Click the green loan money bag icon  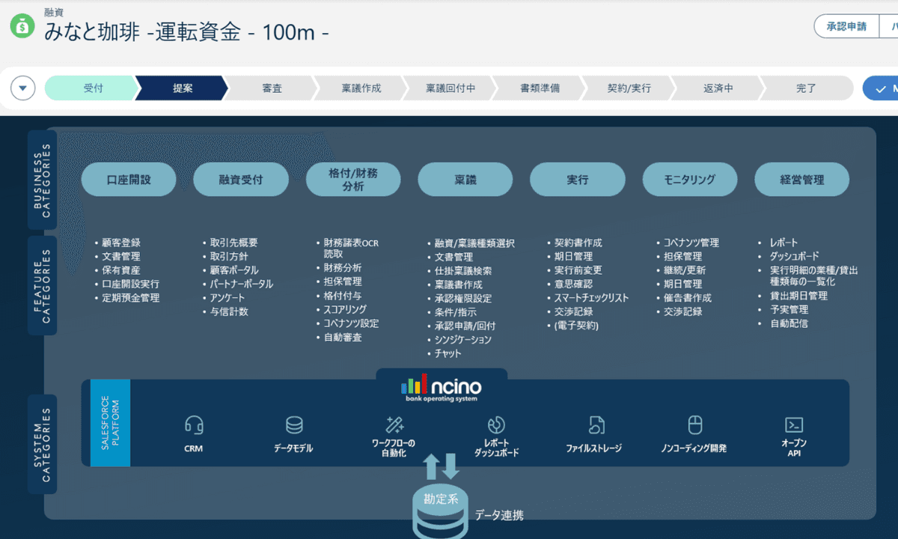pyautogui.click(x=22, y=27)
